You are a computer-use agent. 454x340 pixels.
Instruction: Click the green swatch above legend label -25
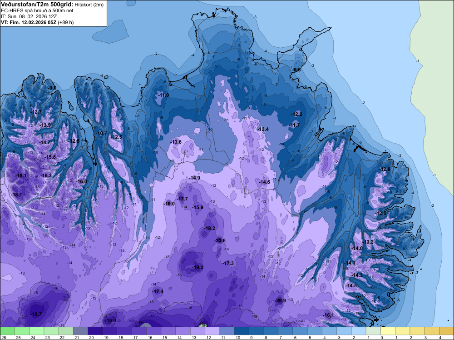22,331
